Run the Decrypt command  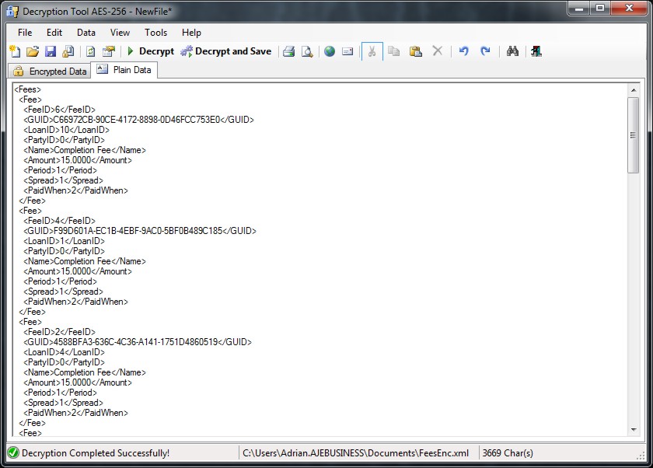(x=152, y=51)
